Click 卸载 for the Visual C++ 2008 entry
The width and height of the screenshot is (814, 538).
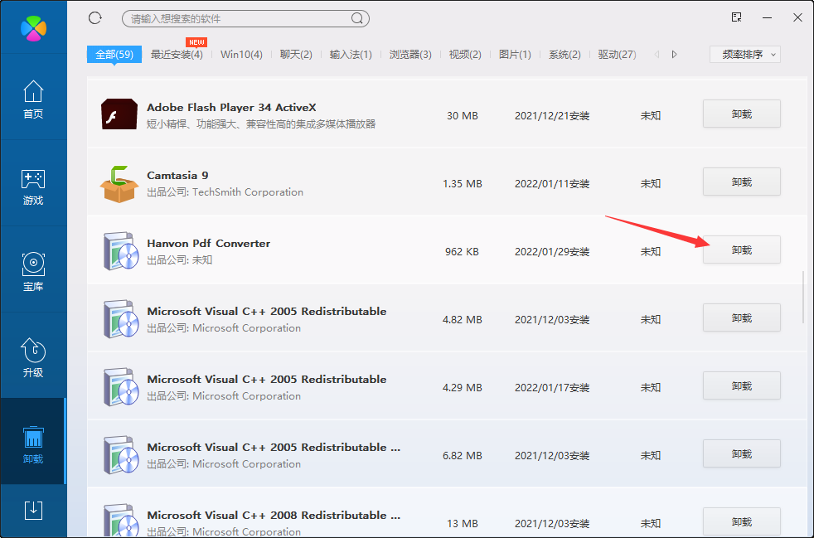pos(742,522)
